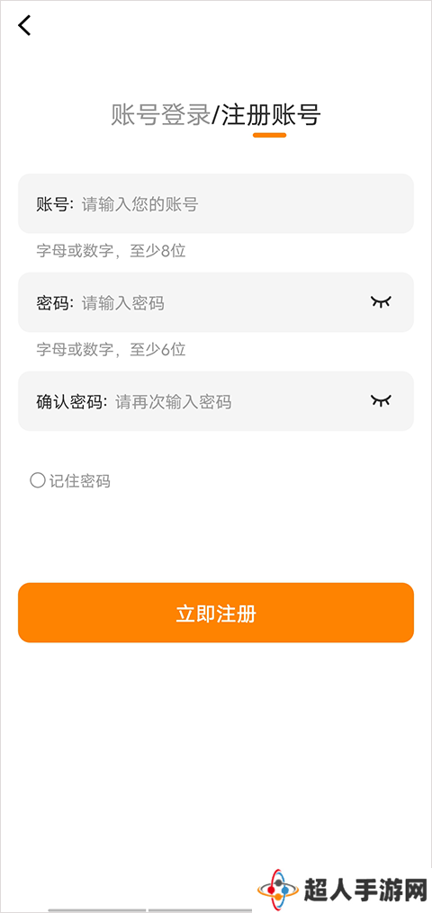Image resolution: width=432 pixels, height=913 pixels.
Task: Click the orange underline beneath 注册账号
Action: (x=270, y=135)
